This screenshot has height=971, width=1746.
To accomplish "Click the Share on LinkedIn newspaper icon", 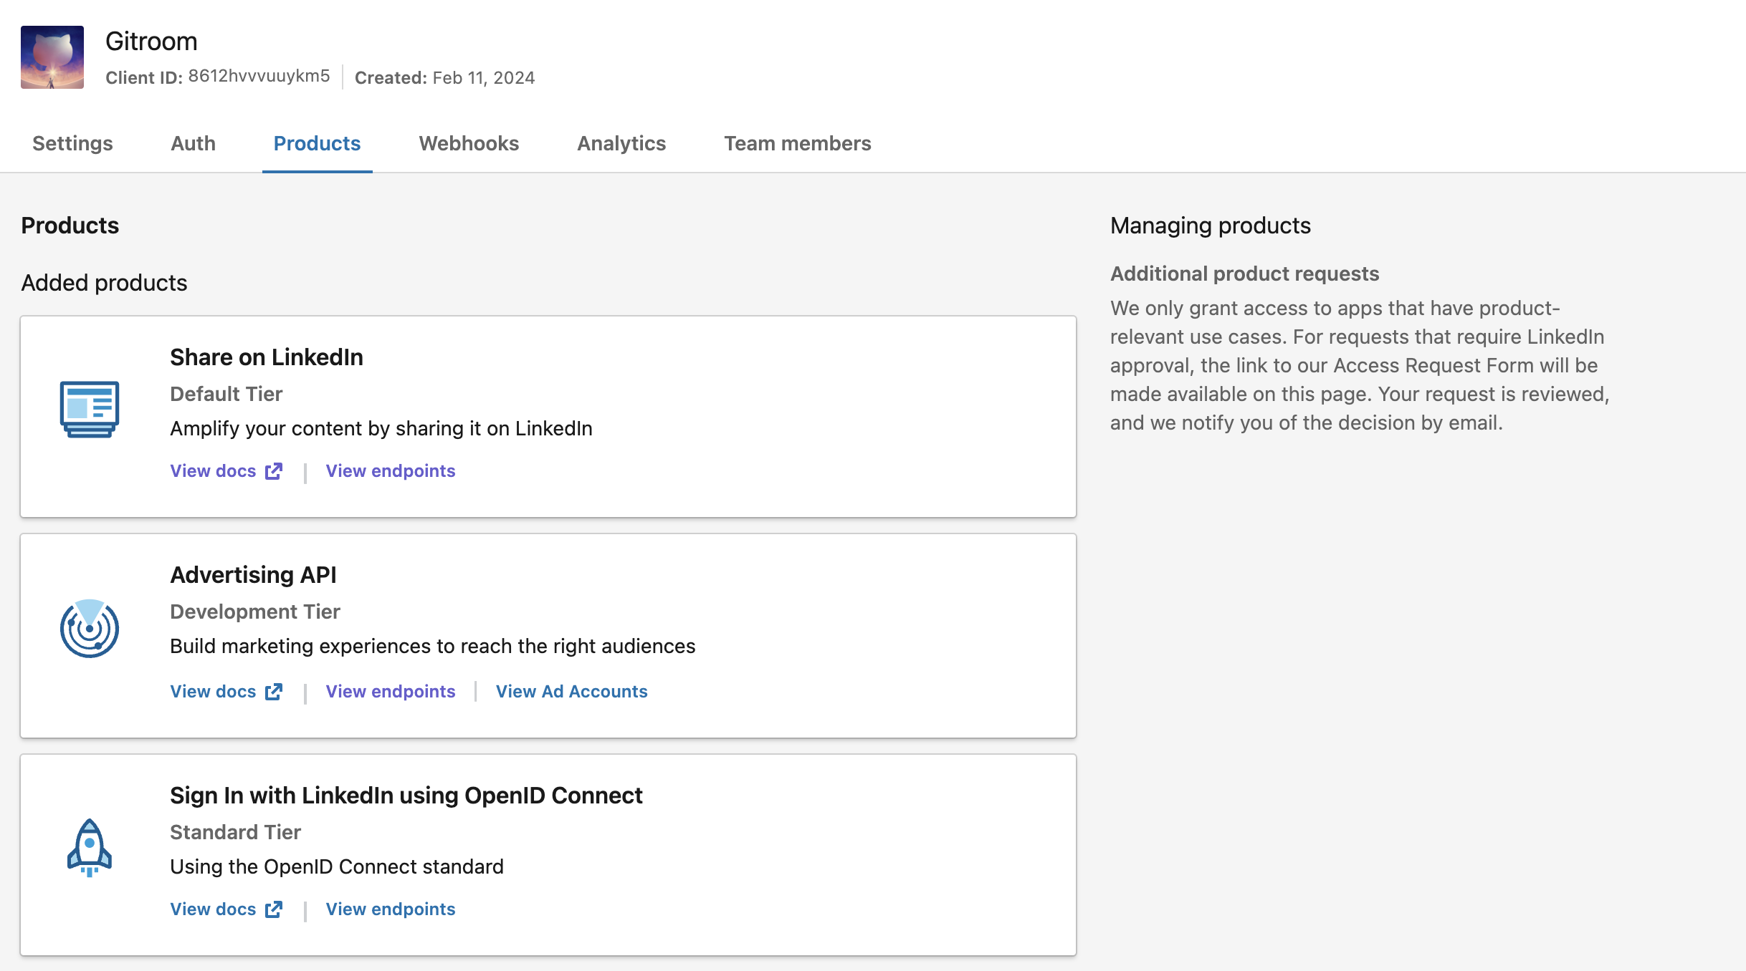I will coord(90,409).
